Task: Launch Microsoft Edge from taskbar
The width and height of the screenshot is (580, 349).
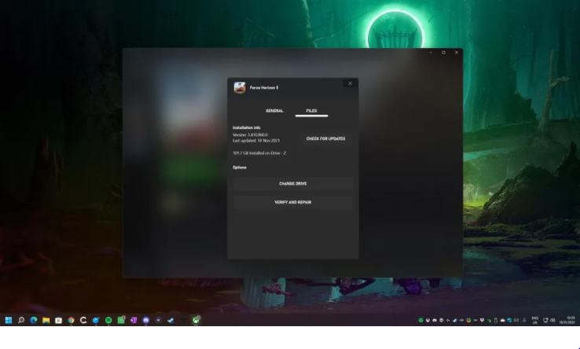Action: pos(34,320)
